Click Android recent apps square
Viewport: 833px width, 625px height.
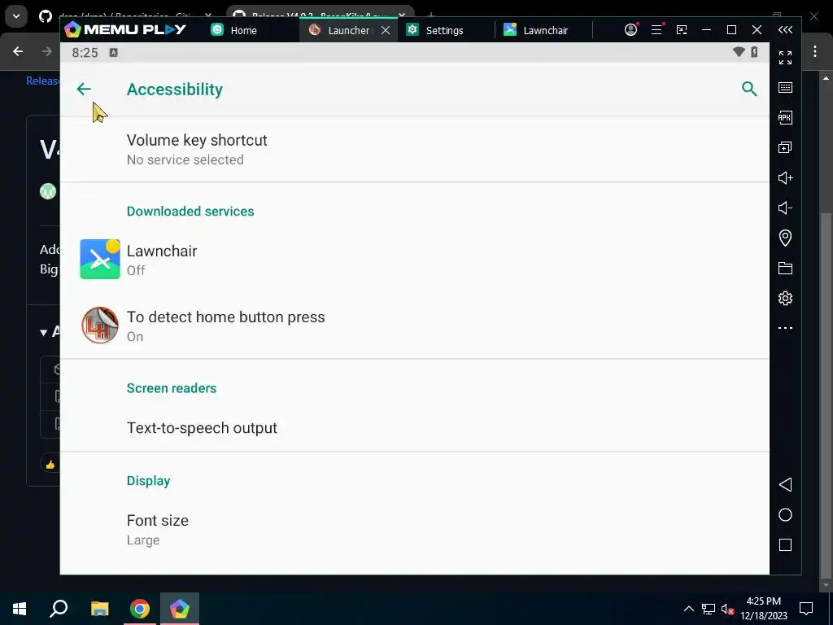[x=785, y=545]
